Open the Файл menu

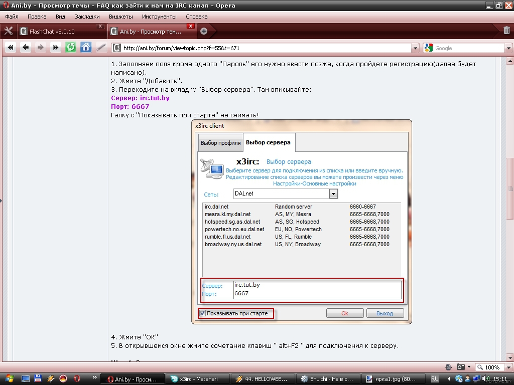pos(12,17)
